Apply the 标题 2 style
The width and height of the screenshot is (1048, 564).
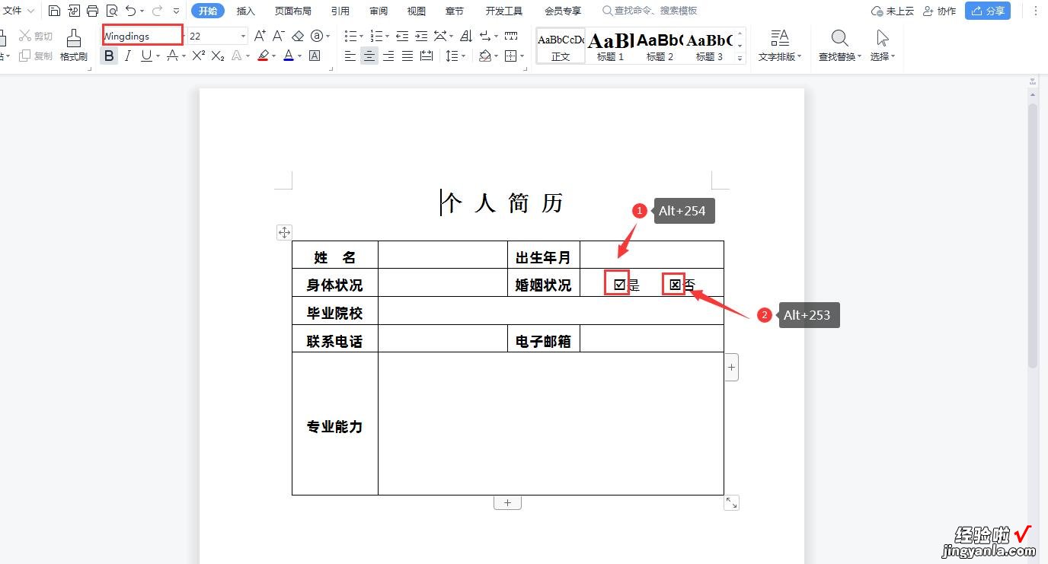[660, 46]
